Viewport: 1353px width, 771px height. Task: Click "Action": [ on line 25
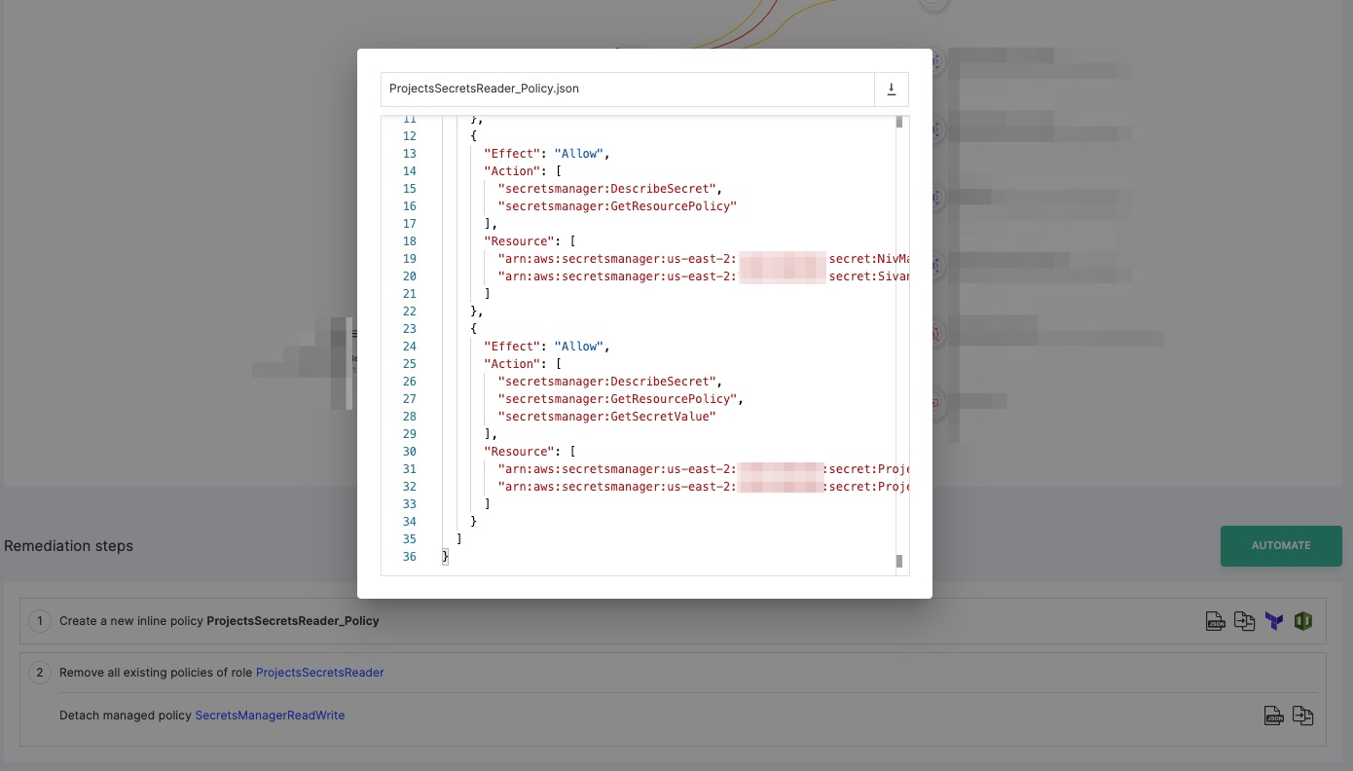[522, 364]
